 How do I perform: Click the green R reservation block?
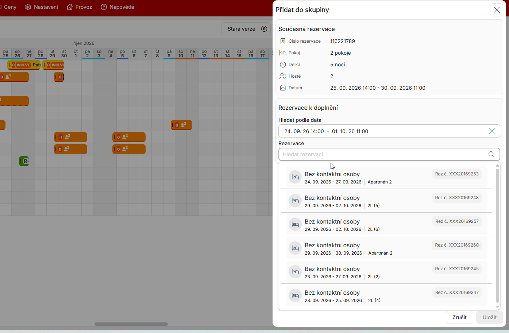(24, 161)
